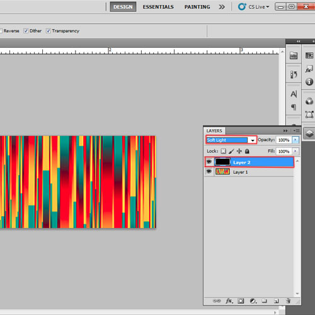Delete layer with trash icon

pyautogui.click(x=289, y=301)
